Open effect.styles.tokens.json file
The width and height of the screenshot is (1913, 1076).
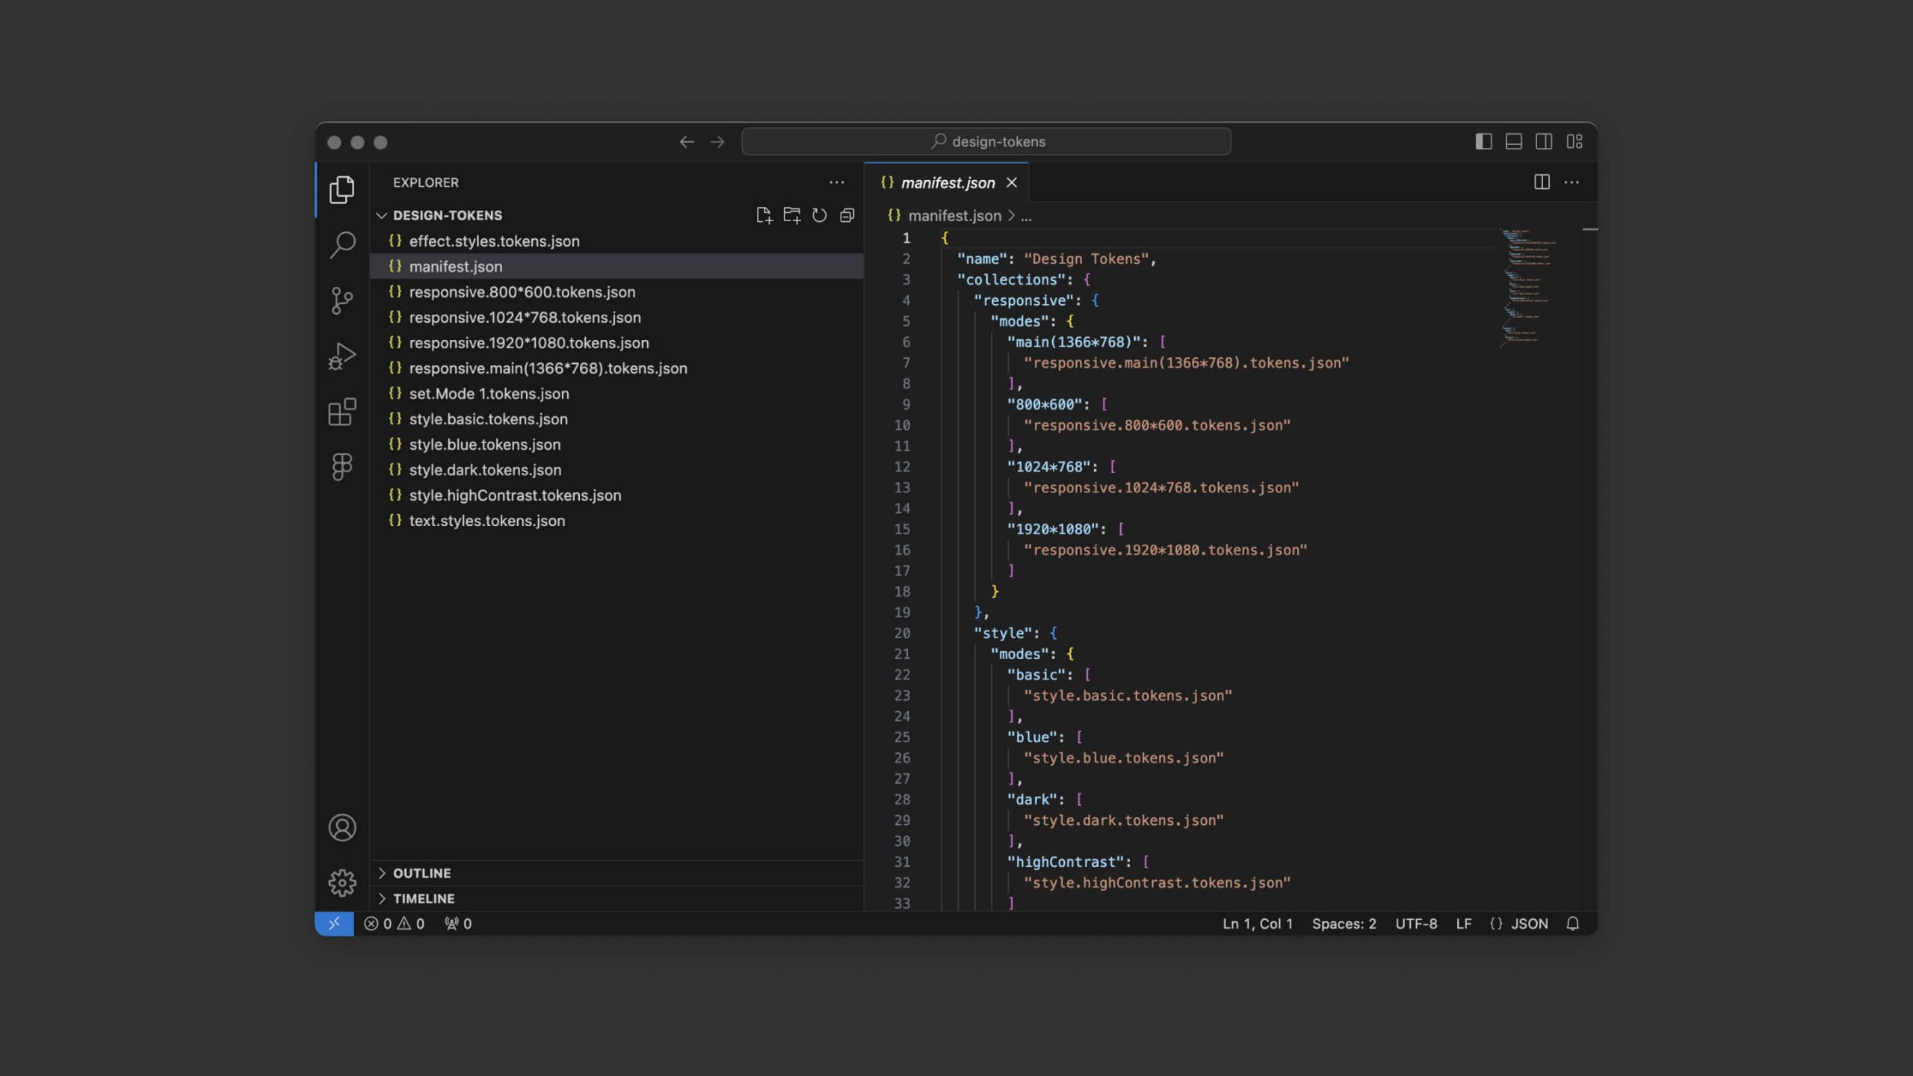tap(617, 241)
